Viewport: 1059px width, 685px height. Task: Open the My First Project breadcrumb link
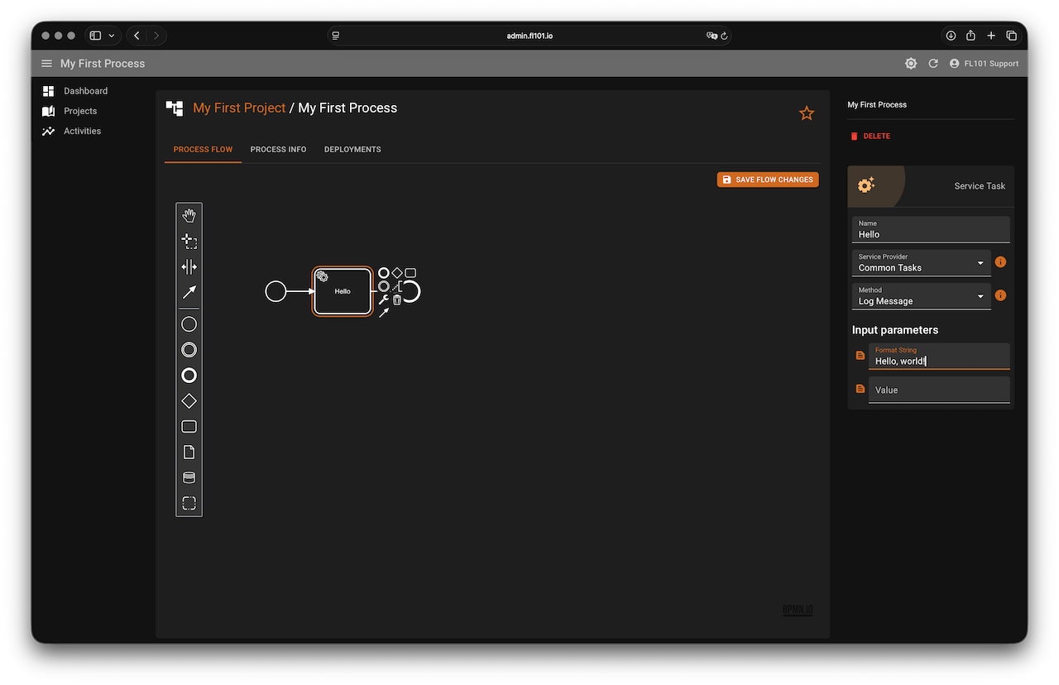click(239, 108)
